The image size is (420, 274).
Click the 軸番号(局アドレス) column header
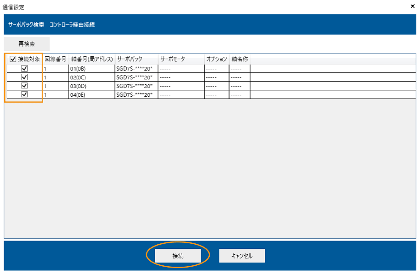tap(92, 59)
